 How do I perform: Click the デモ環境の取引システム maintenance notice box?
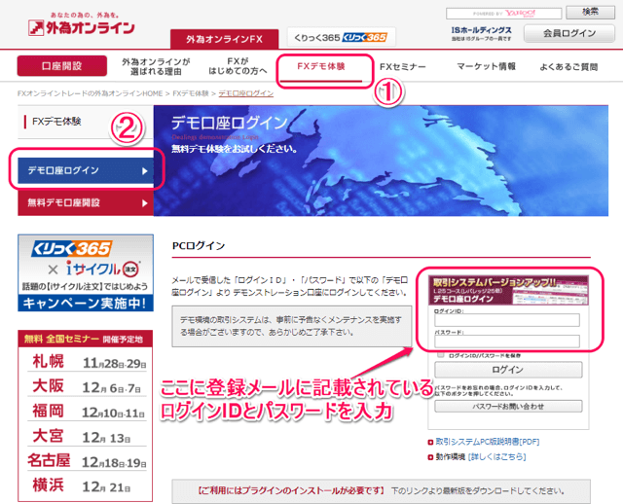point(292,326)
